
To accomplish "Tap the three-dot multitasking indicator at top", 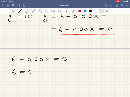I will tap(65, 1).
